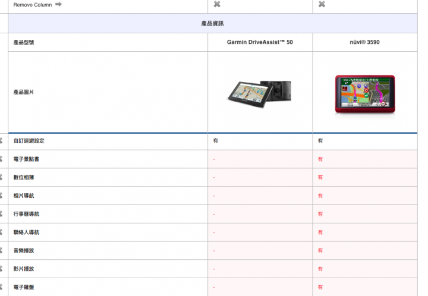Click DriveAssist 50's dash value for 電子羅盤
The height and width of the screenshot is (296, 428).
click(214, 287)
